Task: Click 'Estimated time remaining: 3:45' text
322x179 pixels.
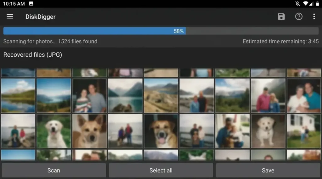Action: (x=280, y=41)
